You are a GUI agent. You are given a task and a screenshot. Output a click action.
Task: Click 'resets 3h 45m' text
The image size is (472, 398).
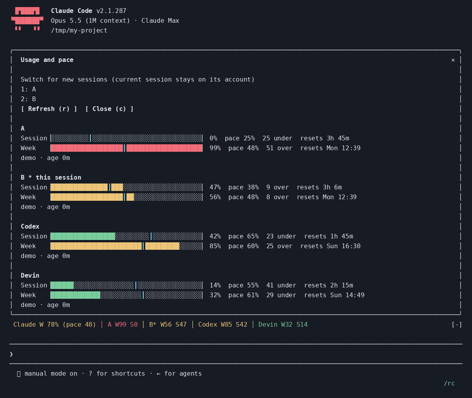click(325, 138)
